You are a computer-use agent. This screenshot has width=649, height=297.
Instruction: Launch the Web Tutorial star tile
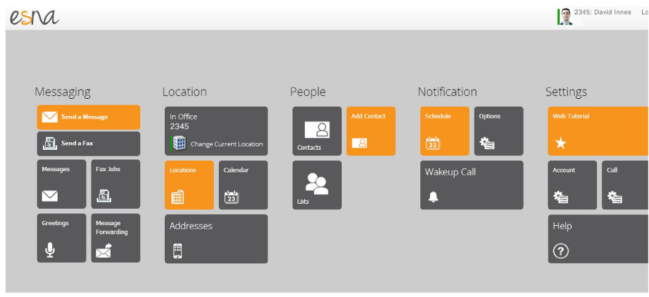(599, 131)
